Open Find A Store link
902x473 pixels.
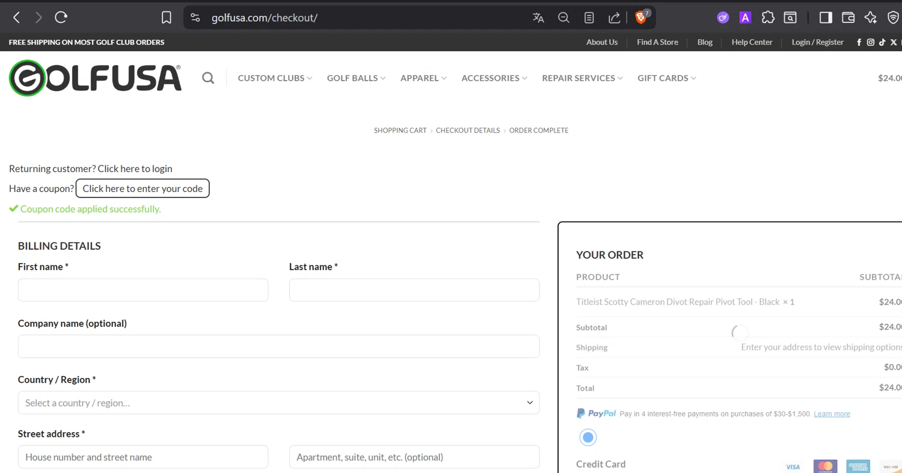click(657, 42)
